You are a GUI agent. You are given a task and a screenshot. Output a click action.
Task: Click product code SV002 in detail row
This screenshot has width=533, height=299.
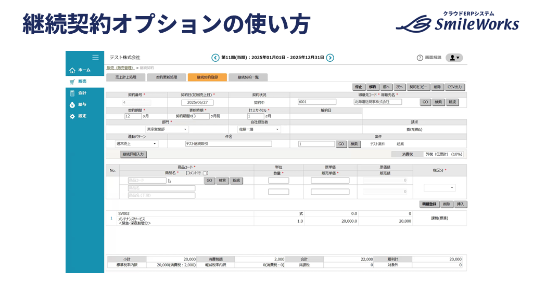pos(124,213)
